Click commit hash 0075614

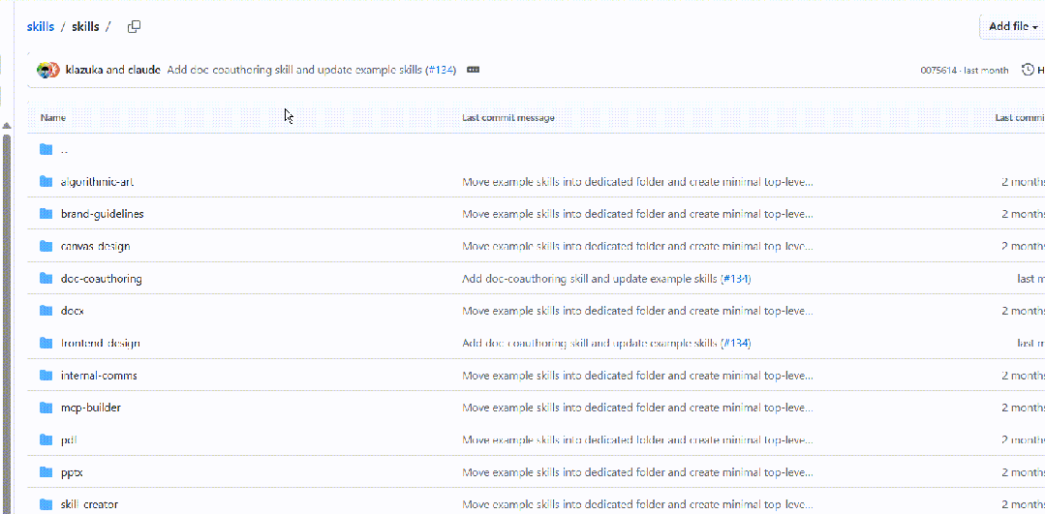tap(938, 71)
